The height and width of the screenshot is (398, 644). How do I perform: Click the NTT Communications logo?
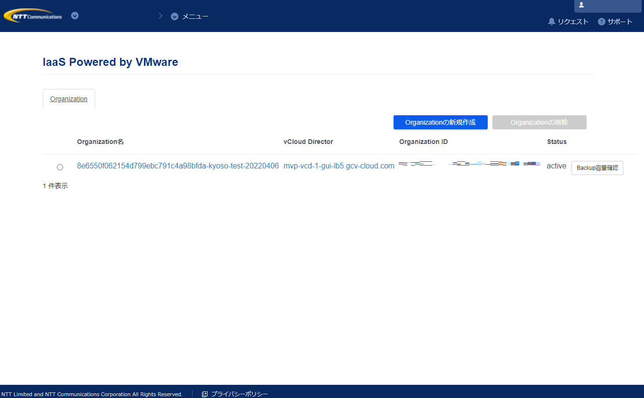33,16
